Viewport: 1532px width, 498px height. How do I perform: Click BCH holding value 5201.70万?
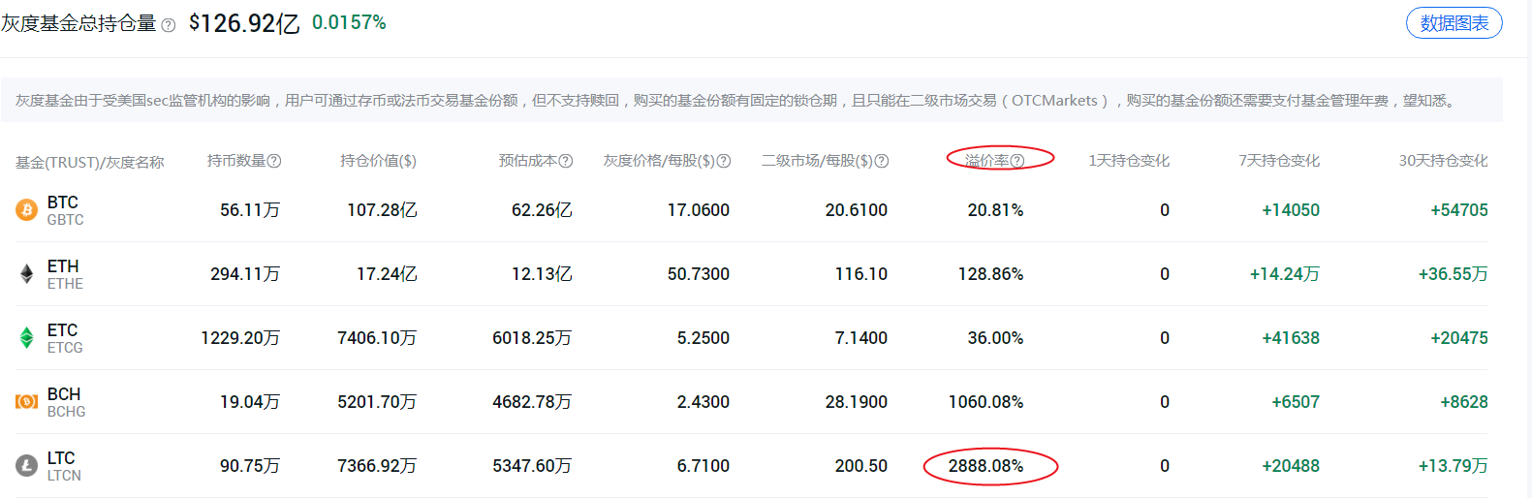click(x=377, y=402)
